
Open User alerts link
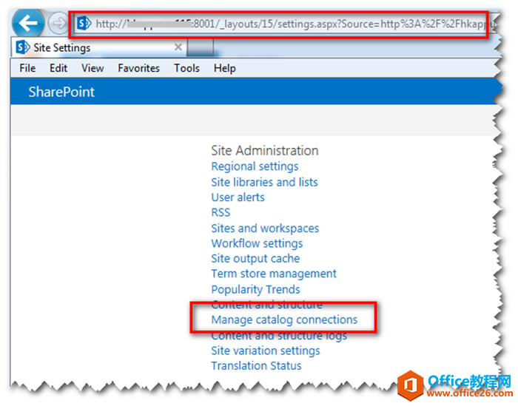click(238, 197)
